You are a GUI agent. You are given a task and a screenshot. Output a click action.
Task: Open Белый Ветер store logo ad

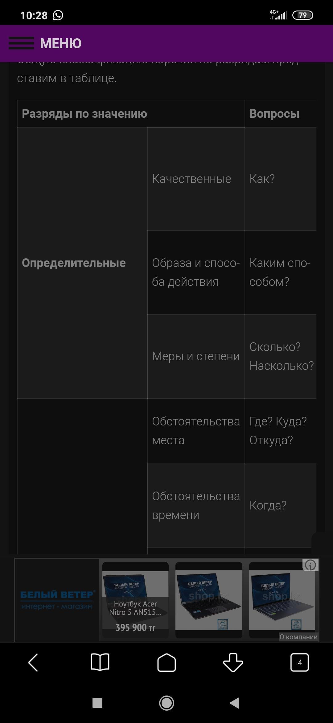pyautogui.click(x=57, y=600)
